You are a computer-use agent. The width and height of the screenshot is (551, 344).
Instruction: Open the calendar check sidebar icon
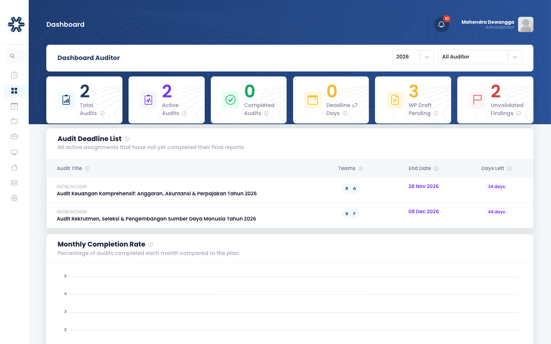14,106
